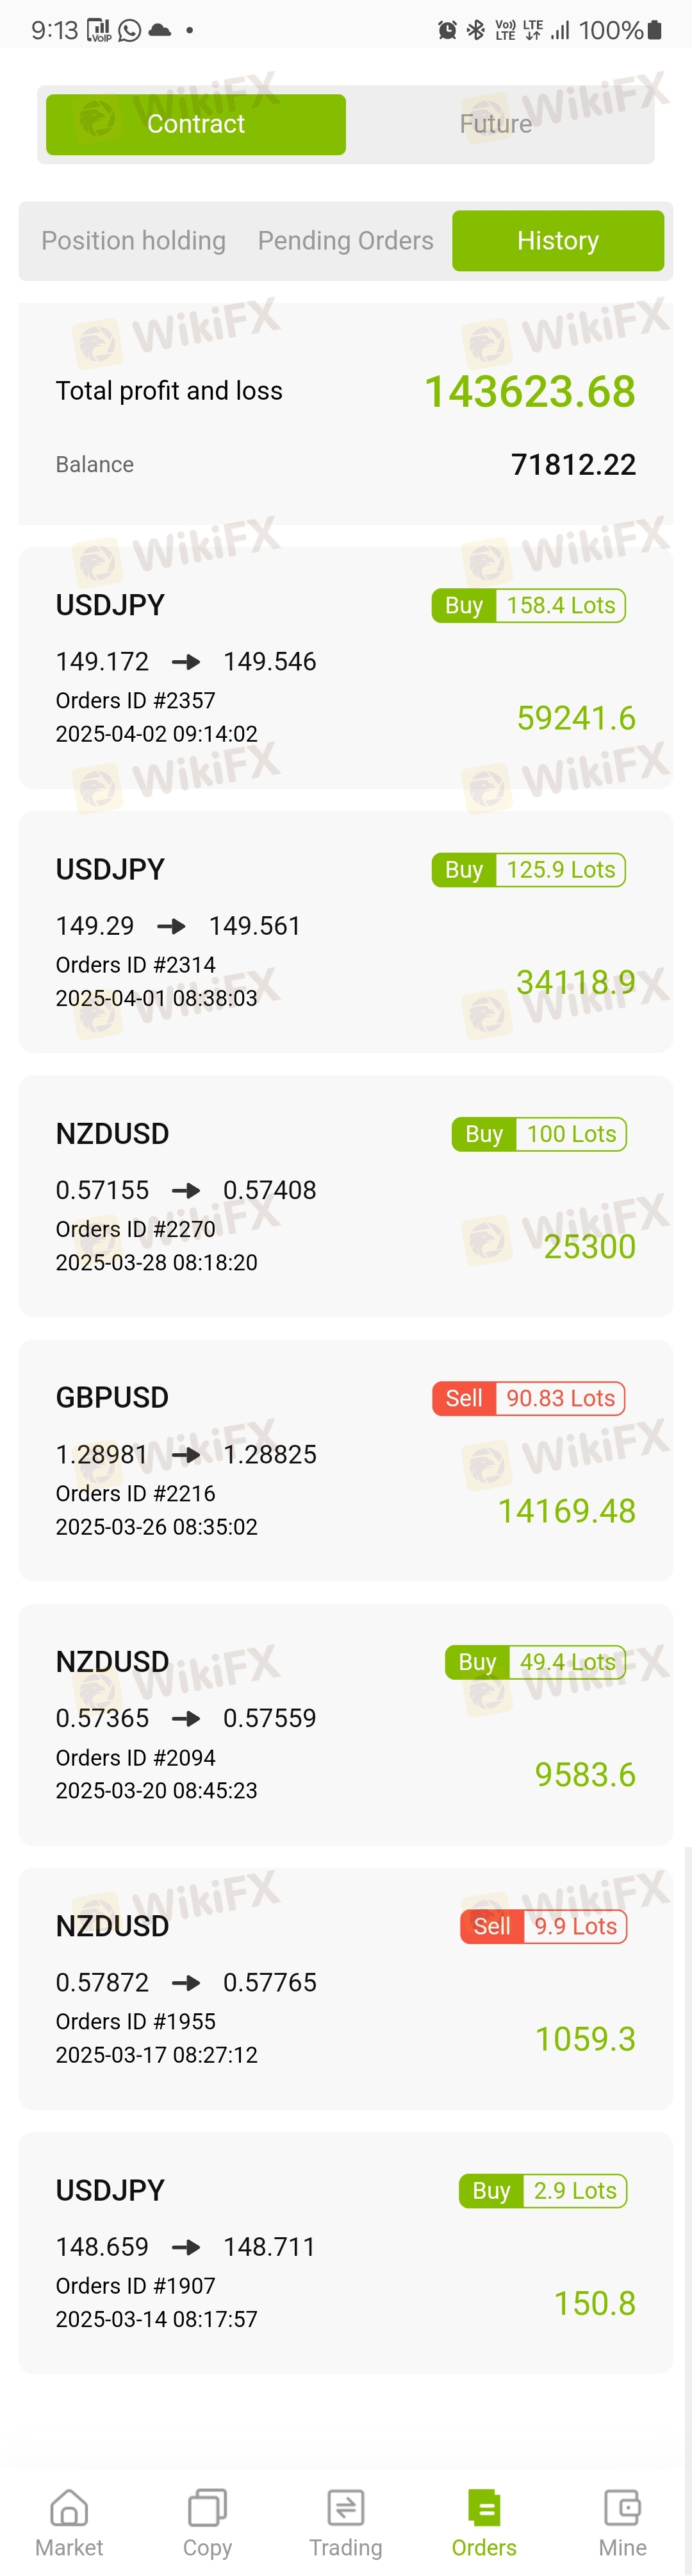The image size is (692, 2576).
Task: Switch to the Contract toggle
Action: point(195,124)
